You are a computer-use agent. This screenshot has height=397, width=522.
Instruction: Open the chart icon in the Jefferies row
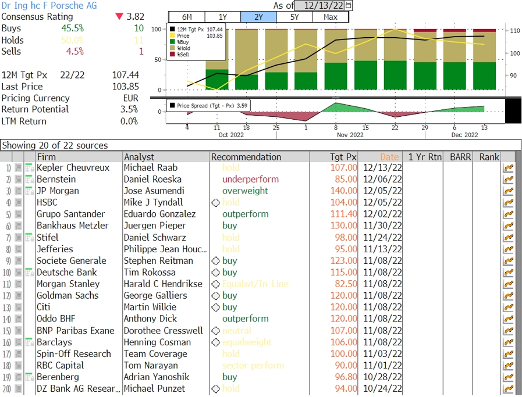click(509, 249)
